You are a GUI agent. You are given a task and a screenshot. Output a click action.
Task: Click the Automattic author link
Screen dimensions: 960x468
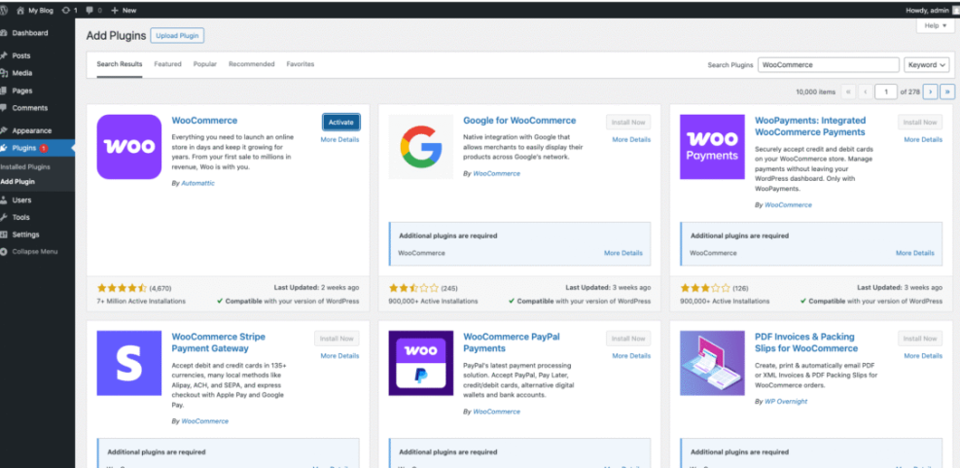198,183
